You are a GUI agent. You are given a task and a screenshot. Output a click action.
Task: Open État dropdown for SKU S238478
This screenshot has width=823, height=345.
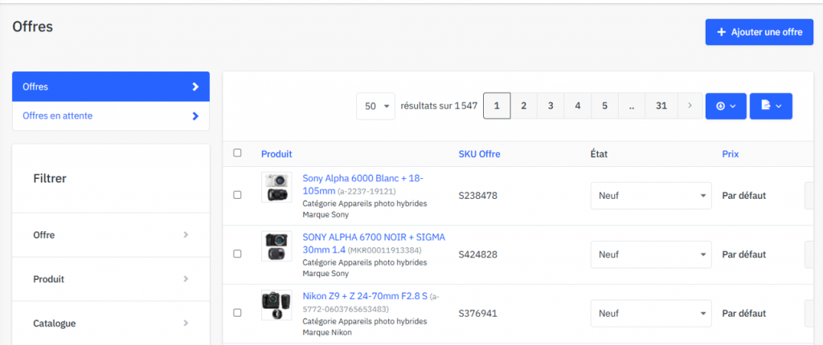tap(650, 195)
